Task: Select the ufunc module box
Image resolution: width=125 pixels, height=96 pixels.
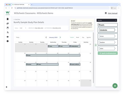Action: coord(107,48)
